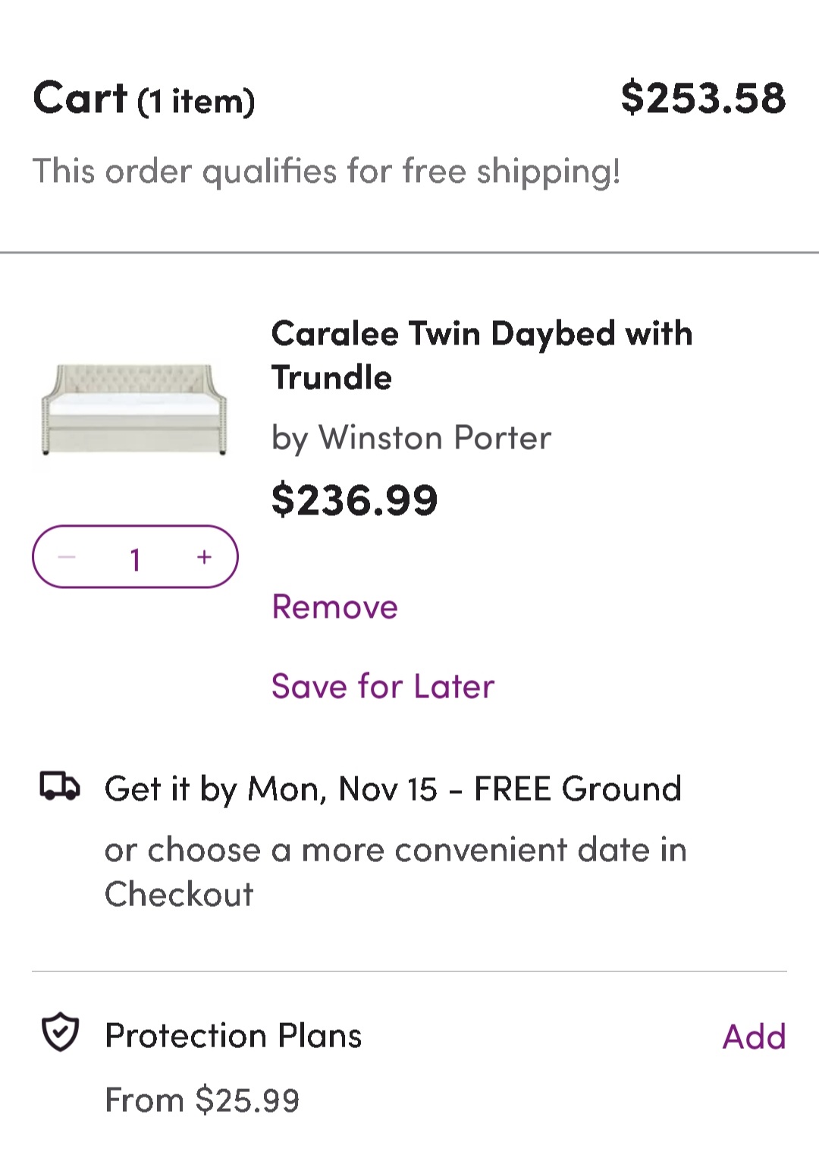Click the minus quantity button
Viewport: 819px width, 1152px height.
pos(67,557)
